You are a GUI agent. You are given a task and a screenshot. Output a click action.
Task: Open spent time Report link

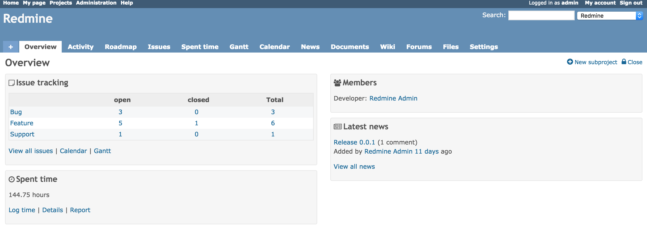pos(80,210)
